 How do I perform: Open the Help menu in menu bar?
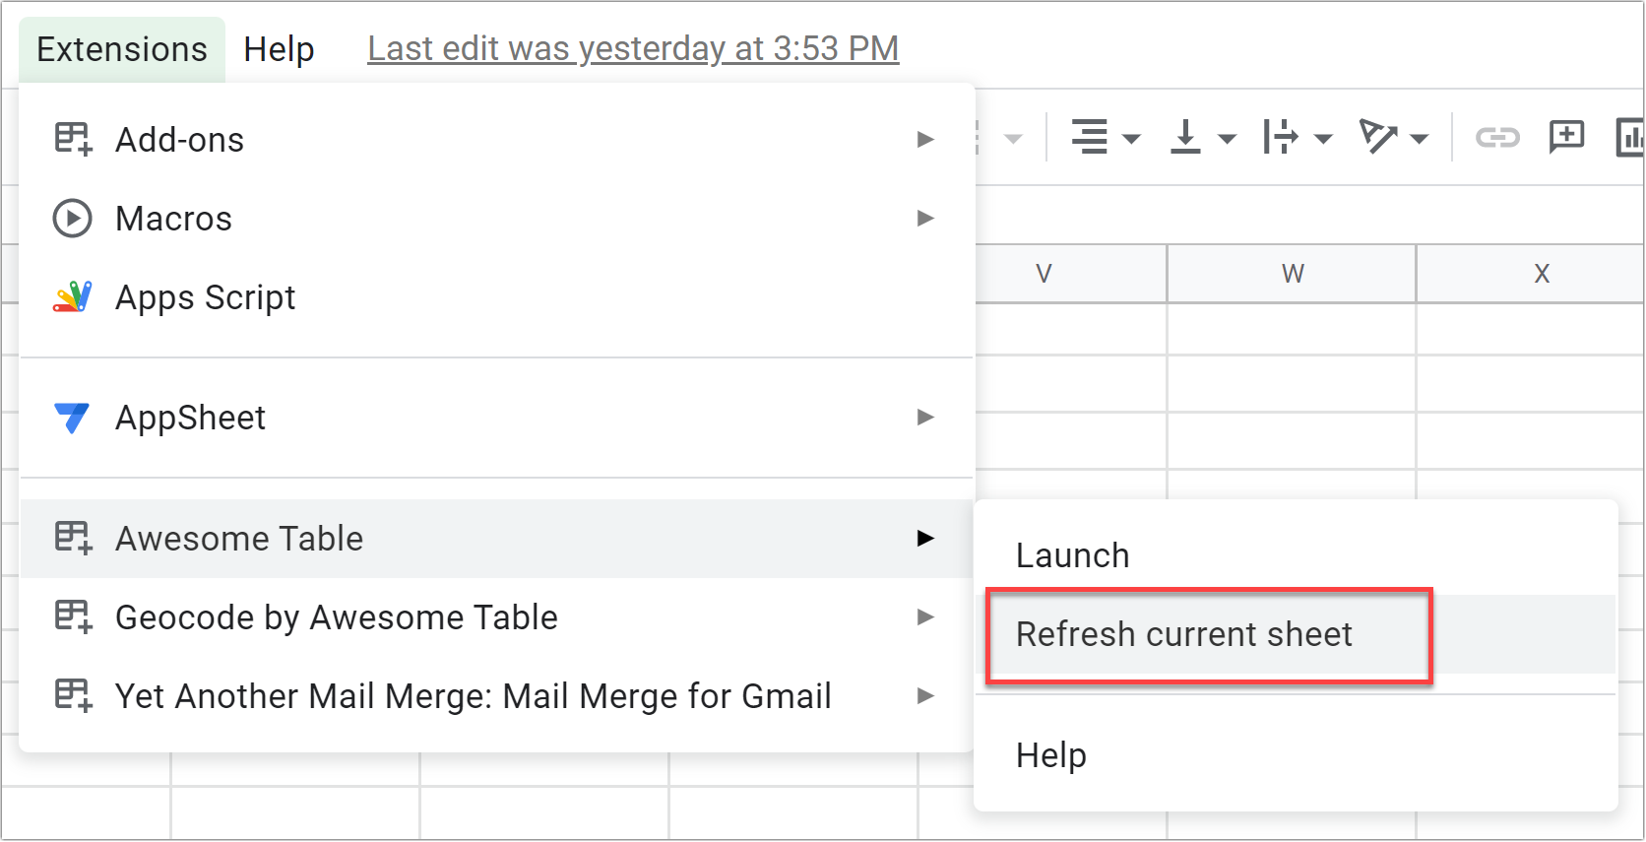pos(279,49)
